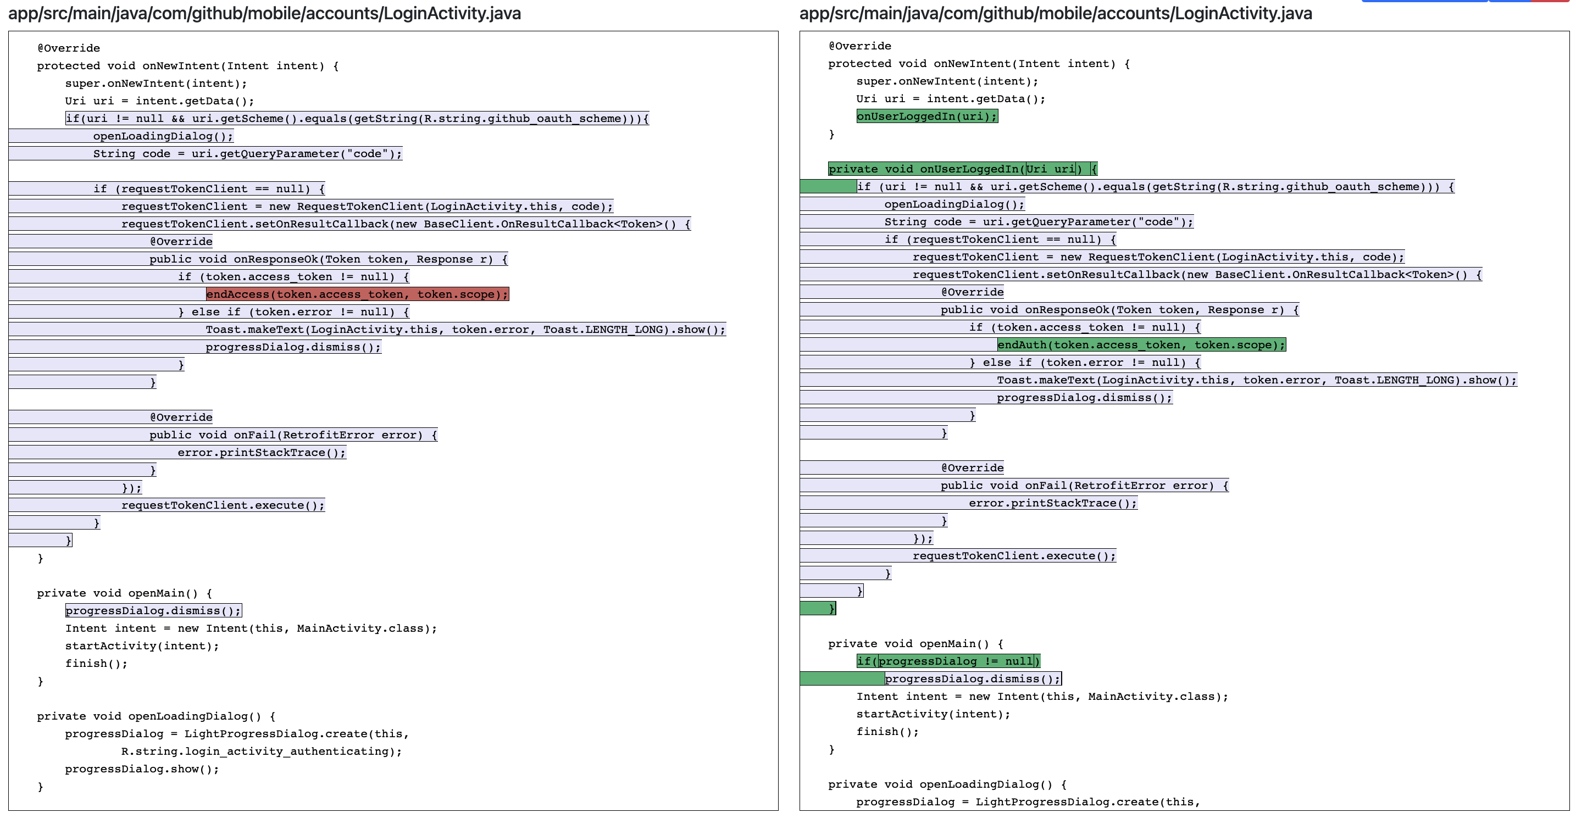1576x824 pixels.
Task: Click 'String code = uri.getQueryParameter' in right pane
Action: pyautogui.click(x=1039, y=222)
